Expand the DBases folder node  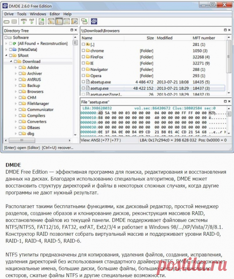pos(16,128)
